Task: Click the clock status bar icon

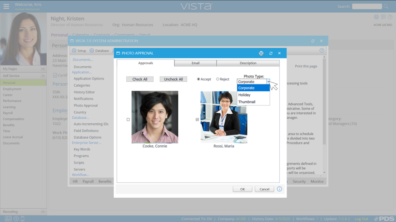Action: click(16, 219)
